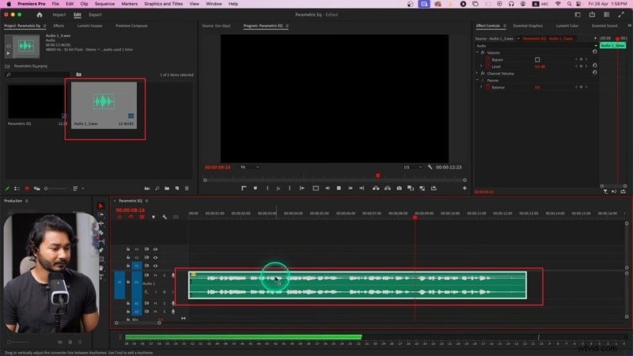633x356 pixels.
Task: Click the Program Monitor playhead marker
Action: [378, 176]
